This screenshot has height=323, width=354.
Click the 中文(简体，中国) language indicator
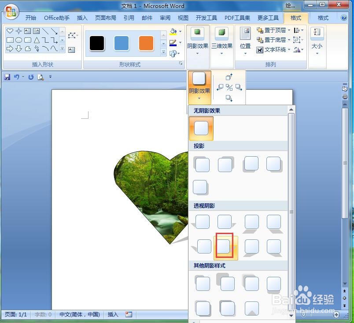tap(79, 315)
